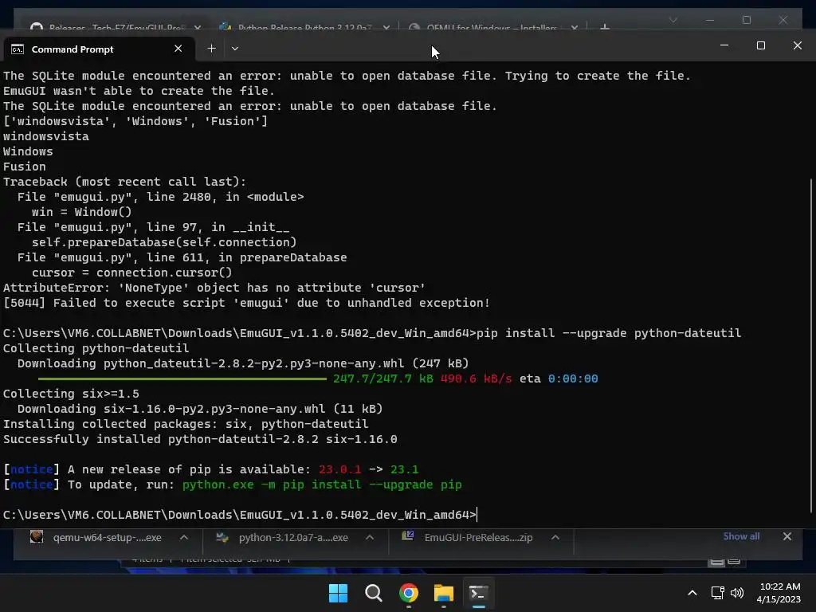Open the python-3.12.0a7 download
This screenshot has height=612, width=816.
293,538
